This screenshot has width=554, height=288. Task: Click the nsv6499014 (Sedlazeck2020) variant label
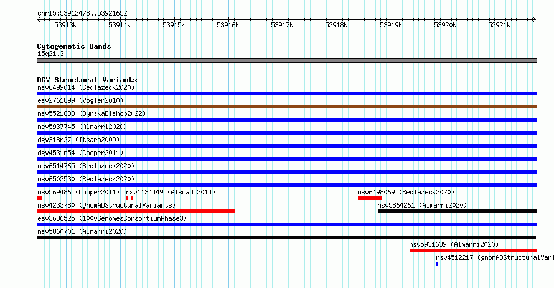(86, 87)
